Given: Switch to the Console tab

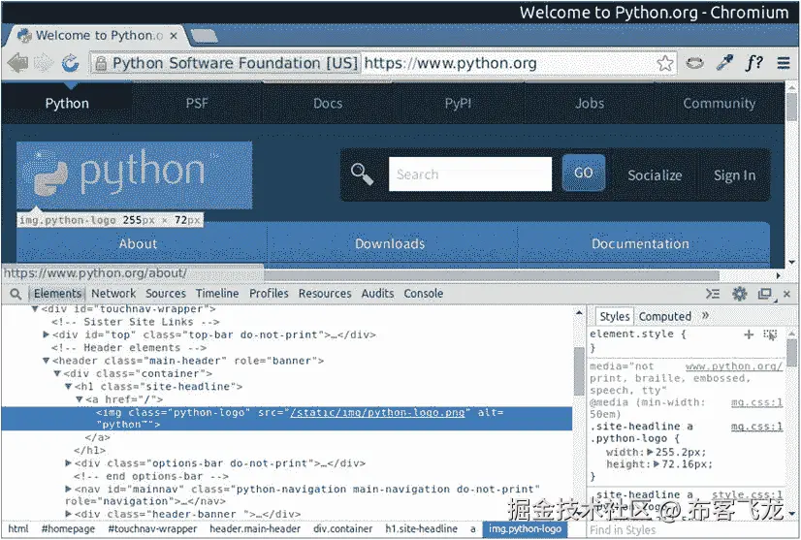Looking at the screenshot, I should click(424, 294).
